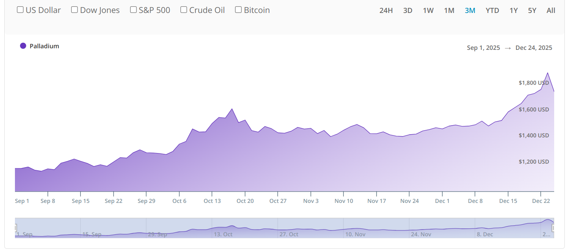This screenshot has width=575, height=250.
Task: Click the $1,600 USD axis label
Action: pos(534,109)
